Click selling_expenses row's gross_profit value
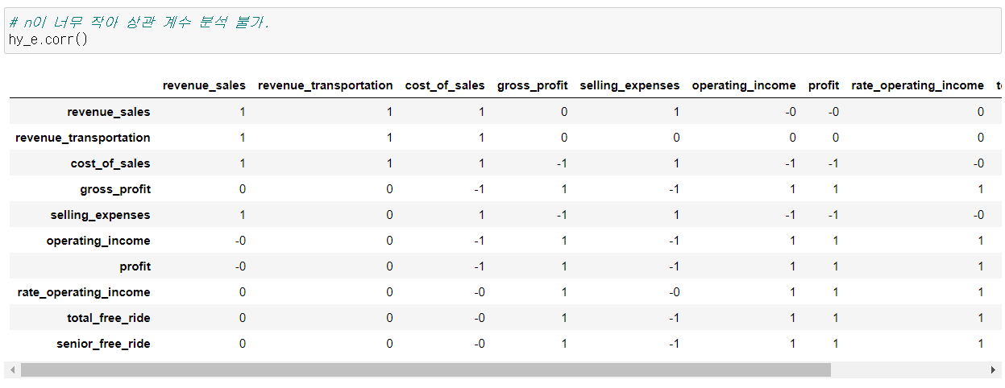Image resolution: width=1005 pixels, height=388 pixels. 562,215
